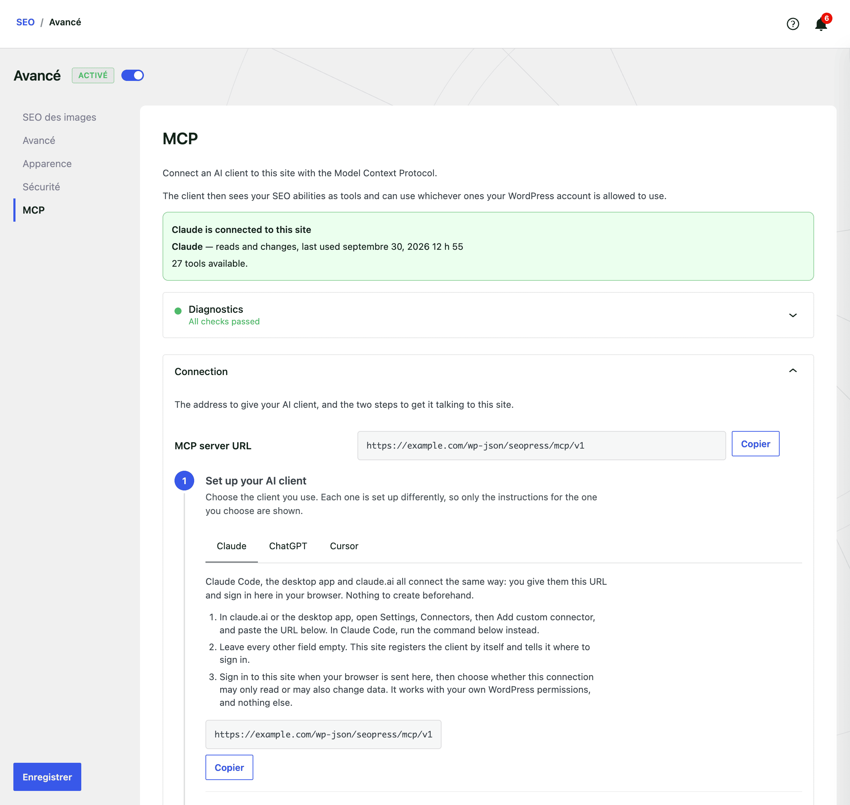Screen dimensions: 850x805
Task: Click the Connection section heading
Action: pos(201,372)
